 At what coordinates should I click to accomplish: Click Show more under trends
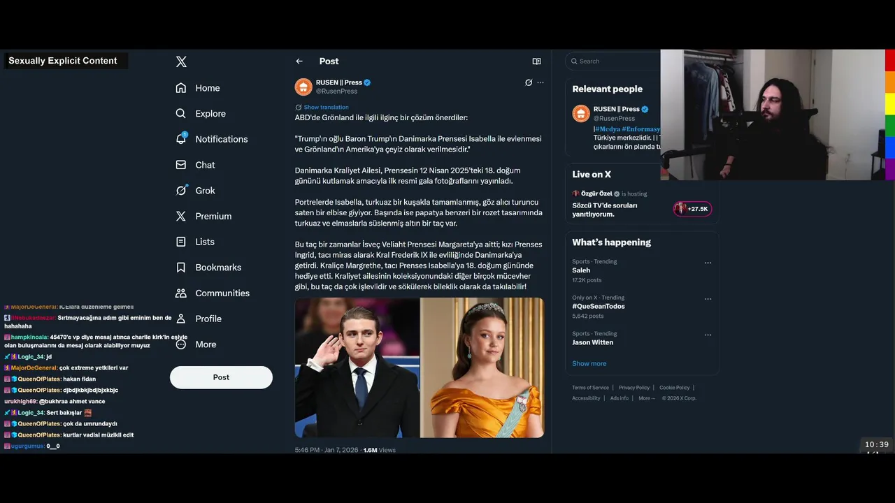(x=589, y=363)
